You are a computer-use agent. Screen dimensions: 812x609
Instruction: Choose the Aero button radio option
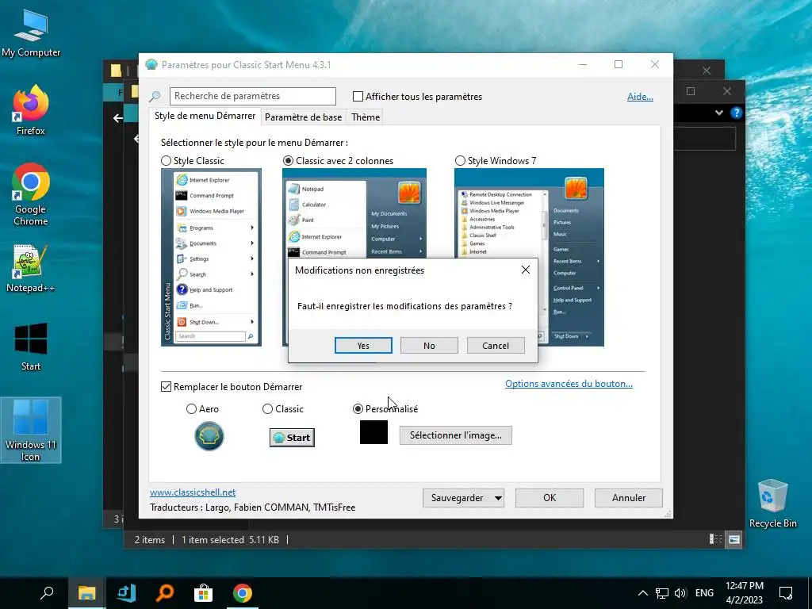(191, 409)
